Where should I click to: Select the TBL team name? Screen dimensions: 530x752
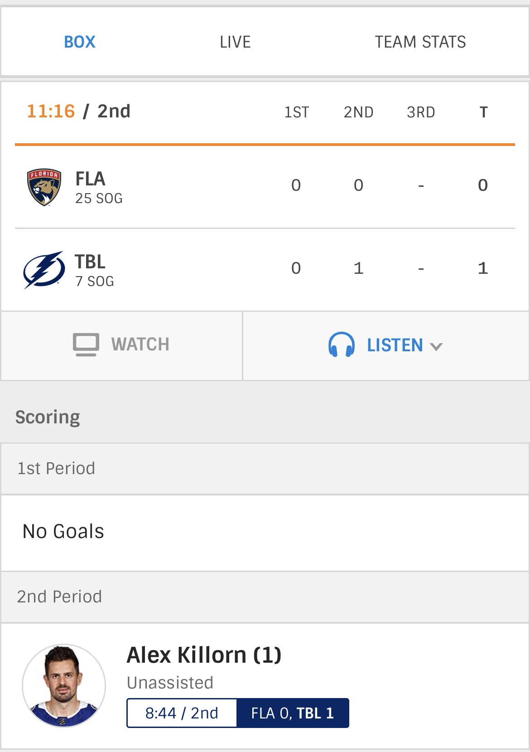click(x=90, y=262)
